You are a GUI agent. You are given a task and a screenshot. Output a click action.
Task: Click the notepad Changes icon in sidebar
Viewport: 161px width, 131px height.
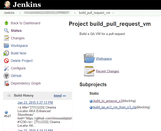[x=6, y=38]
